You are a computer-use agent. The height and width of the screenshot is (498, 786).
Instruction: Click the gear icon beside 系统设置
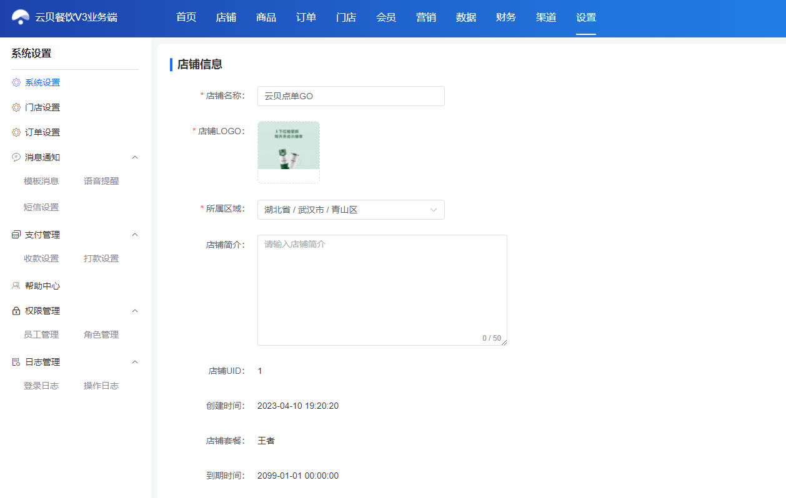click(16, 82)
